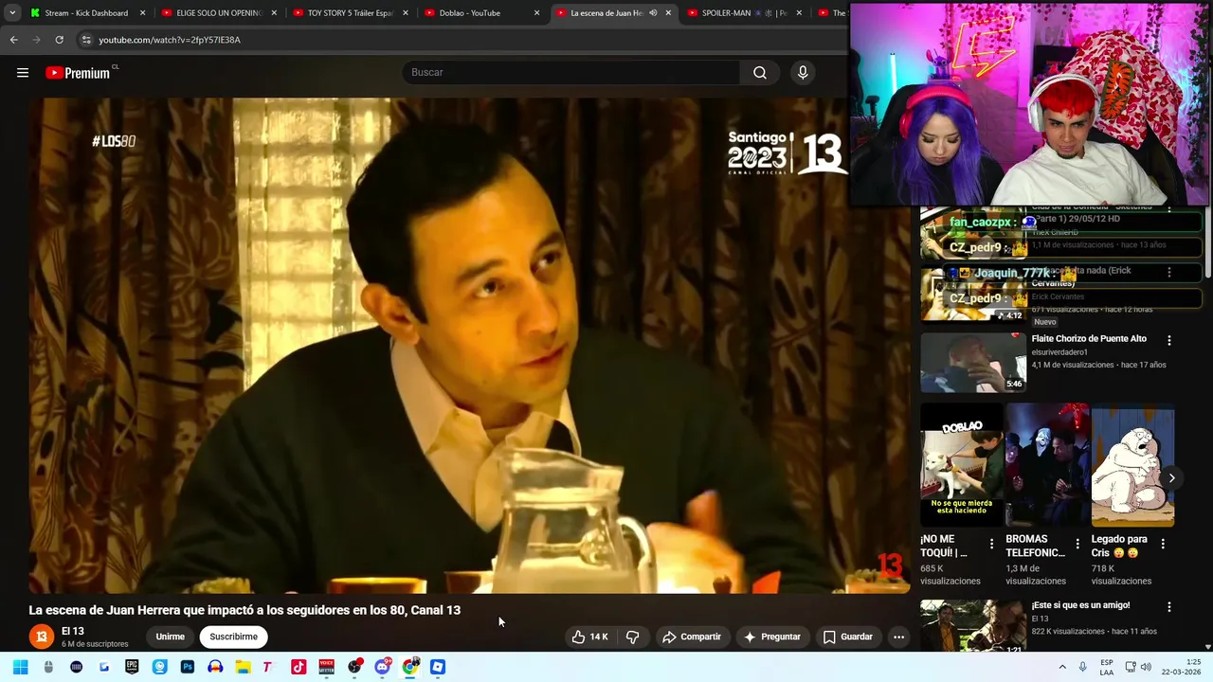This screenshot has width=1213, height=682.
Task: Open the ESP LAA language switcher
Action: tap(1107, 667)
